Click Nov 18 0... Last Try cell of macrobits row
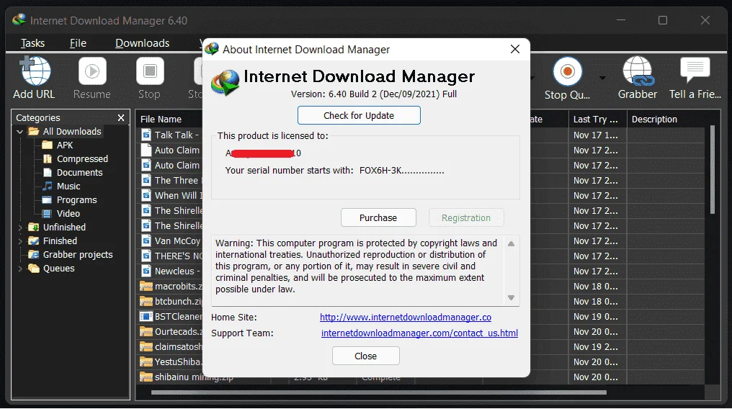The image size is (732, 409). (x=596, y=286)
